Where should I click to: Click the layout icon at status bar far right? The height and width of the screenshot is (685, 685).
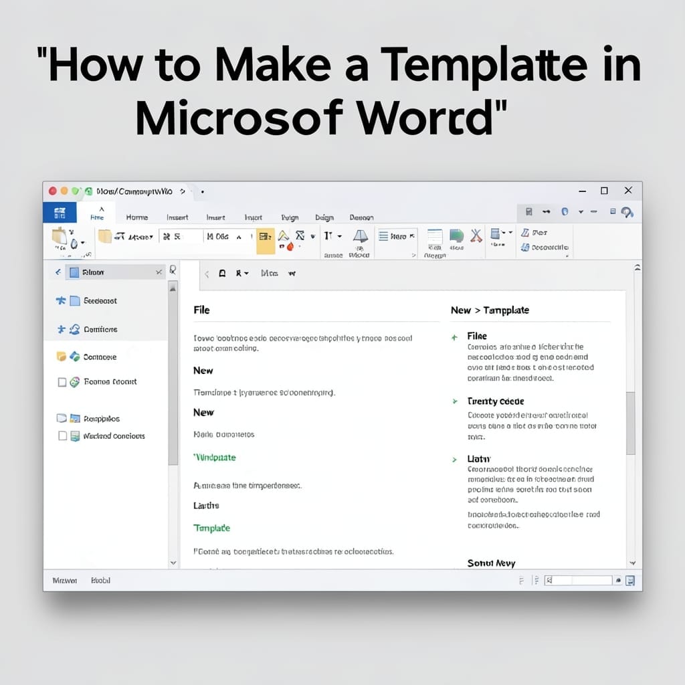630,580
